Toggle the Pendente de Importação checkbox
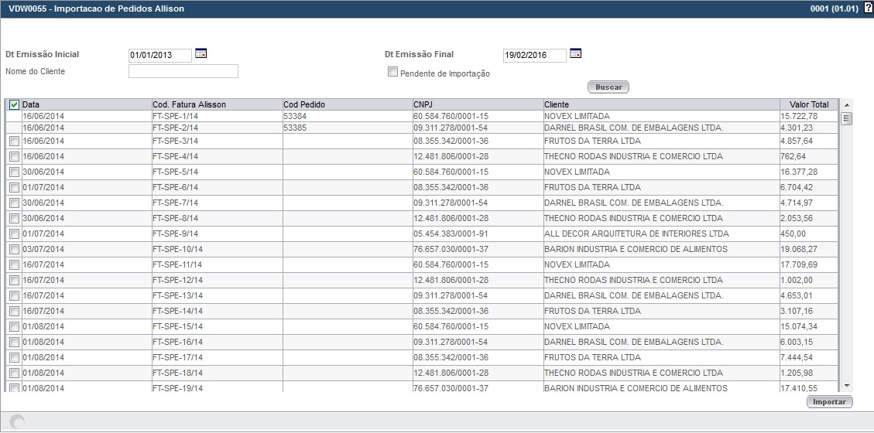This screenshot has width=874, height=433. click(x=392, y=73)
